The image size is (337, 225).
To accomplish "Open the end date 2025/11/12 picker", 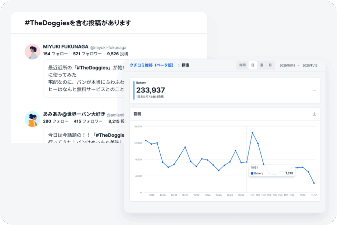I will pos(310,66).
